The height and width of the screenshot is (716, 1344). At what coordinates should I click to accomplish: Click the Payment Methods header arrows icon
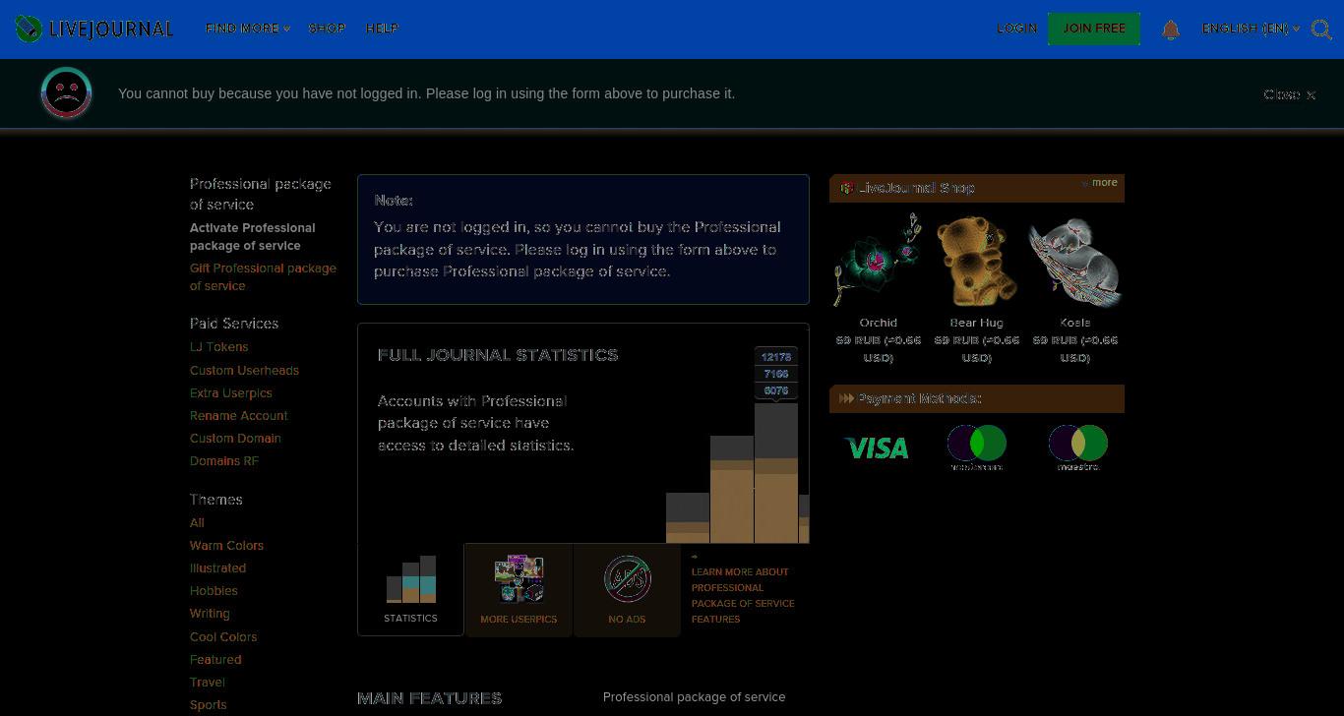click(x=846, y=398)
